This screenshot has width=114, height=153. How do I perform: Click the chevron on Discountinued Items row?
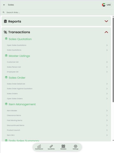[x=107, y=125]
